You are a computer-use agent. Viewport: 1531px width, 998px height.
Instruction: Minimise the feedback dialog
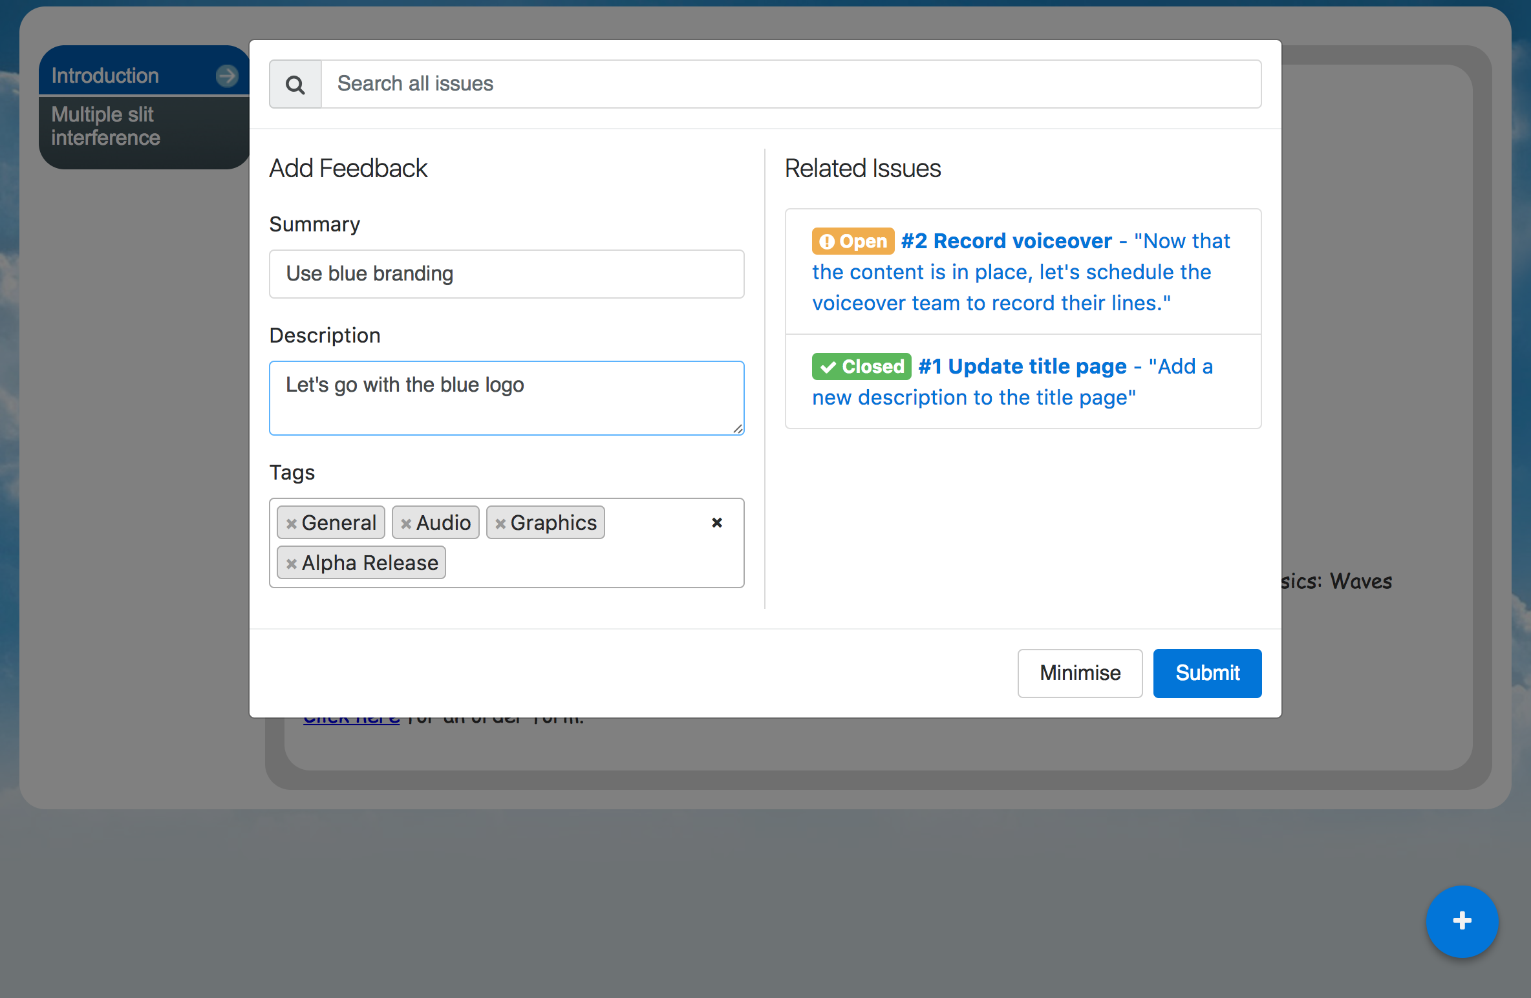point(1079,673)
